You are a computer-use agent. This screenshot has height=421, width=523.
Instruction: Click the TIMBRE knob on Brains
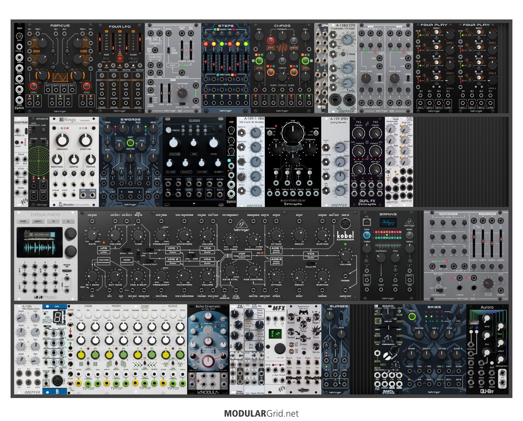click(x=367, y=248)
